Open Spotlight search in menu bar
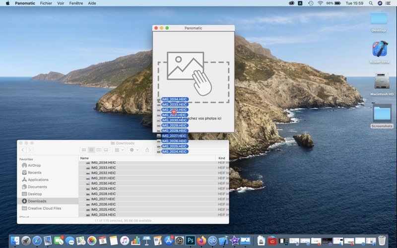The width and height of the screenshot is (397, 248). [371, 3]
